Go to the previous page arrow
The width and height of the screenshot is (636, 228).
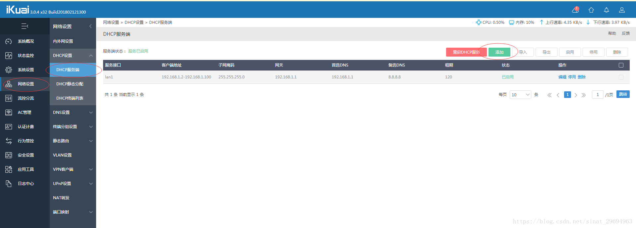click(x=558, y=95)
